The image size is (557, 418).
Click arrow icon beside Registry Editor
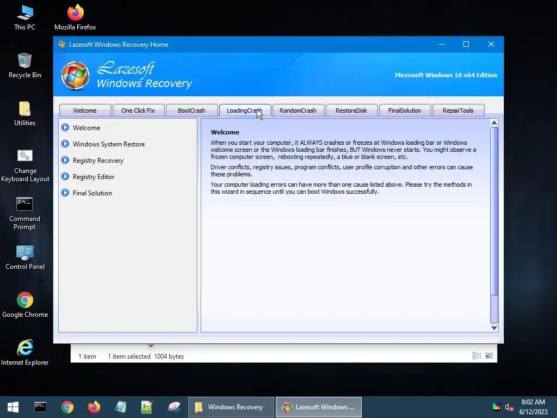[65, 176]
